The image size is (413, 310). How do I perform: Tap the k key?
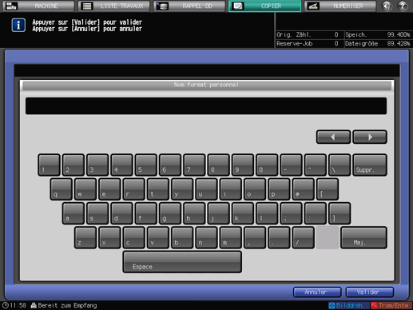(243, 213)
